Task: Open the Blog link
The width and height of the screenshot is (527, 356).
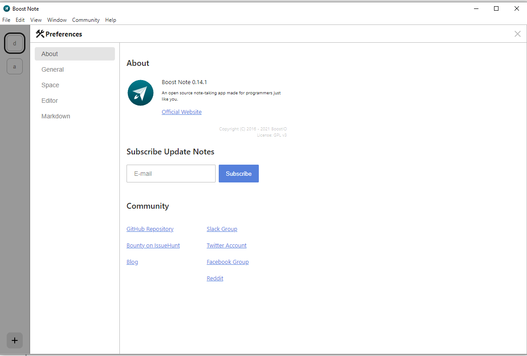Action: pyautogui.click(x=132, y=262)
